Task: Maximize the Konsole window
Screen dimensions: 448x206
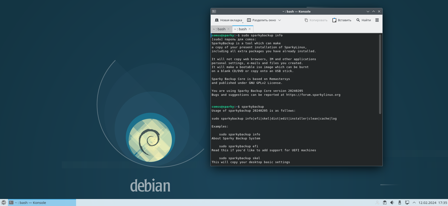Action: [x=374, y=11]
